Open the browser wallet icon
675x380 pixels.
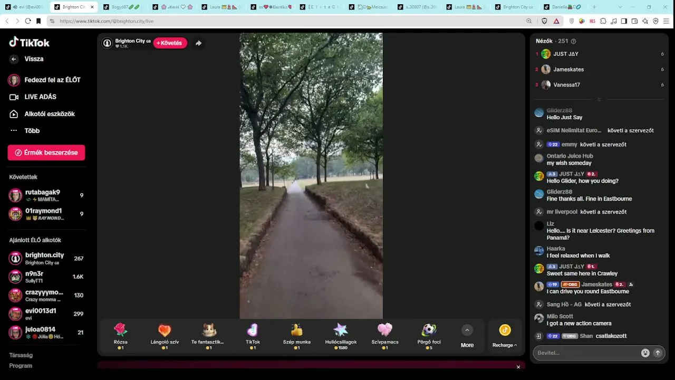[634, 21]
